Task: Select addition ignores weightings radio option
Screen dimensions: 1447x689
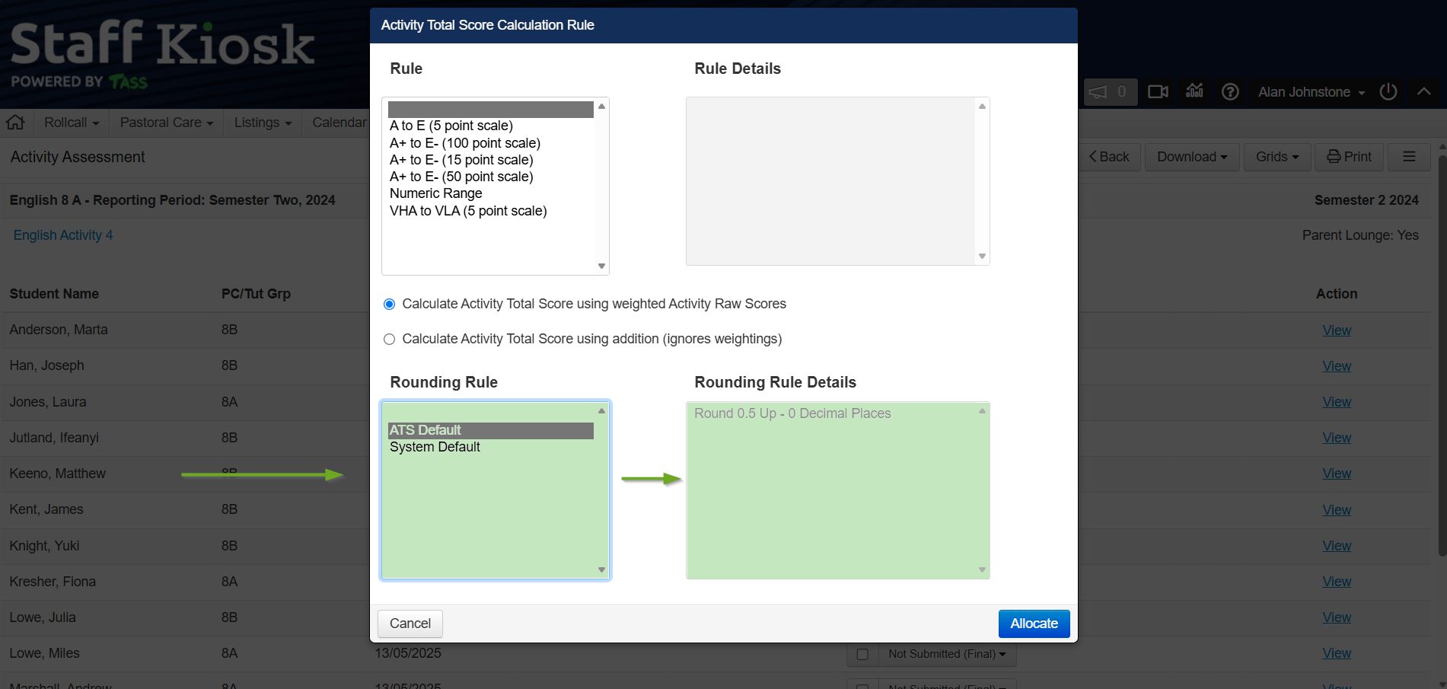Action: coord(389,340)
